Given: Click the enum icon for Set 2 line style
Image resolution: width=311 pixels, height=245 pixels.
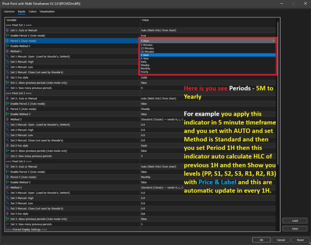Looking at the screenshot, I should click(7, 145).
